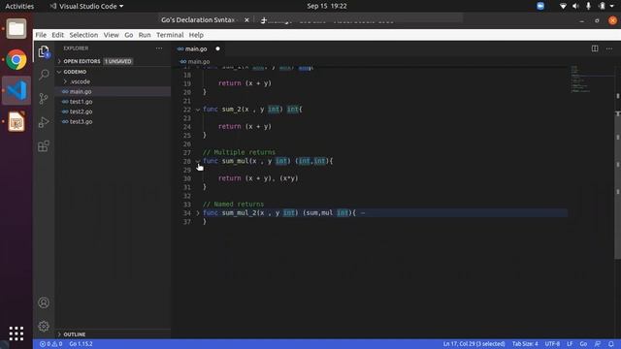Expand the OUTLINE section

75,334
